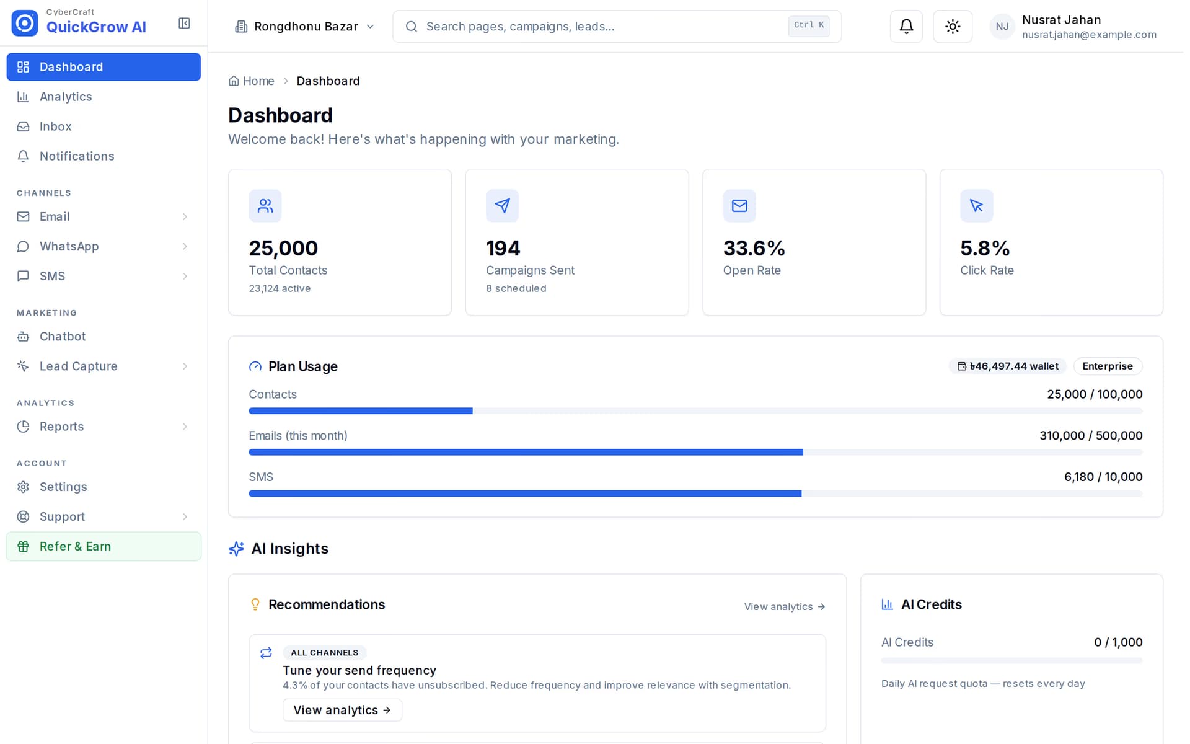Open Notifications from the sidebar
Image resolution: width=1190 pixels, height=744 pixels.
pos(104,156)
